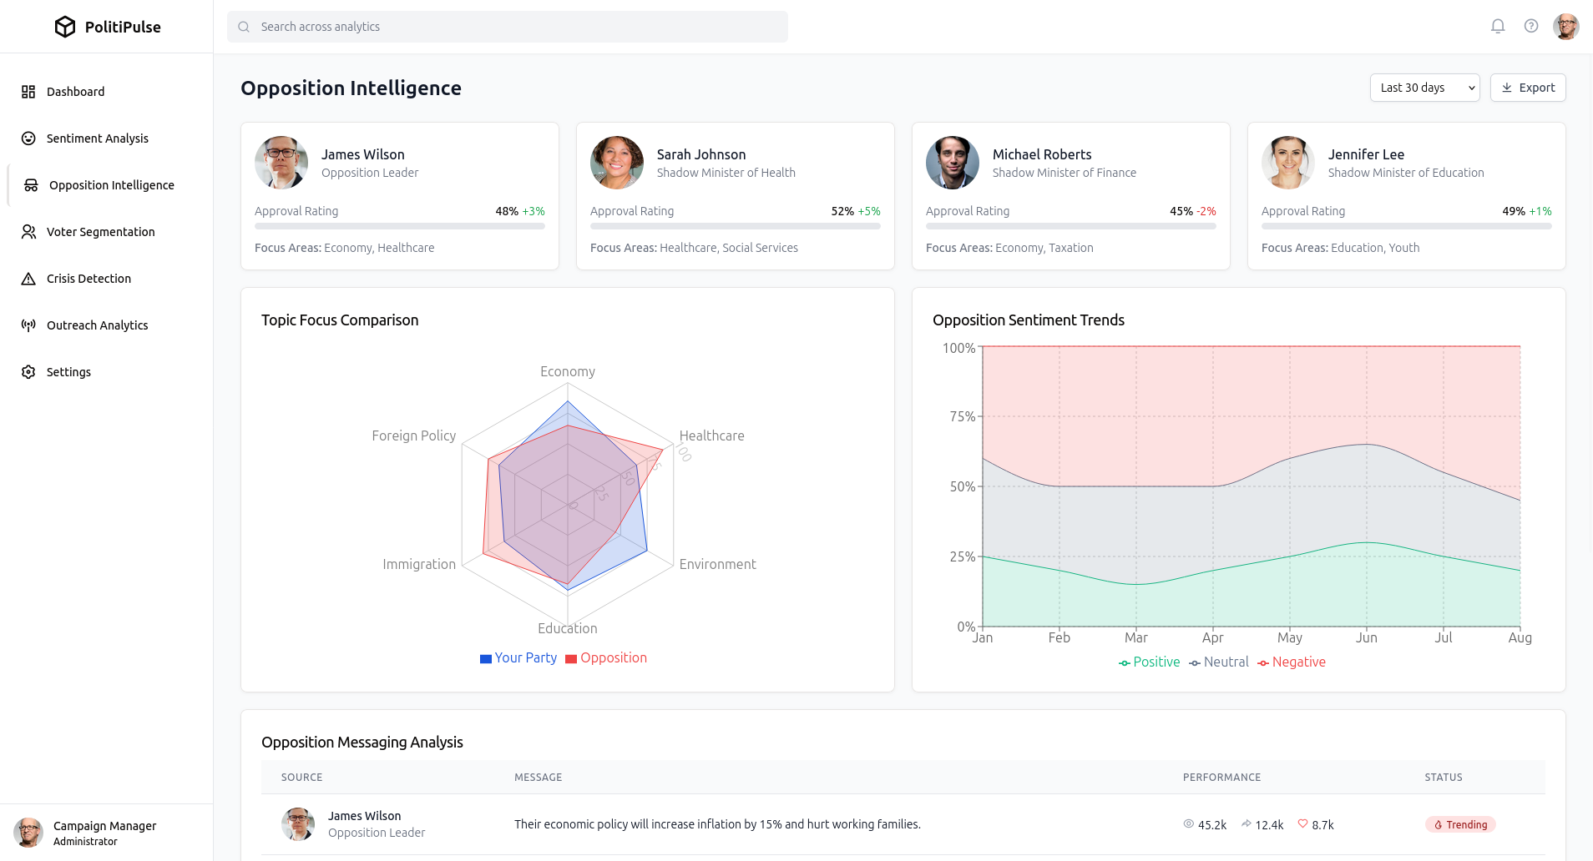This screenshot has height=861, width=1593.
Task: Click the Export button
Action: 1528,88
